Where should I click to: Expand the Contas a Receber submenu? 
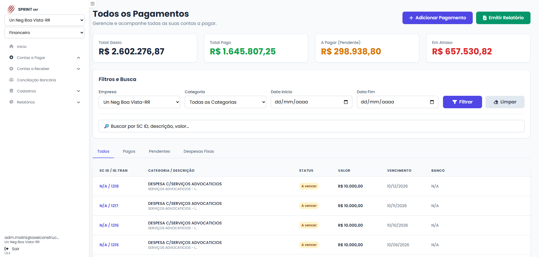[78, 69]
